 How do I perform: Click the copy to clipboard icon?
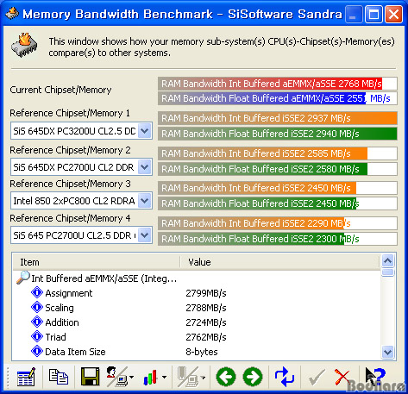point(59,377)
